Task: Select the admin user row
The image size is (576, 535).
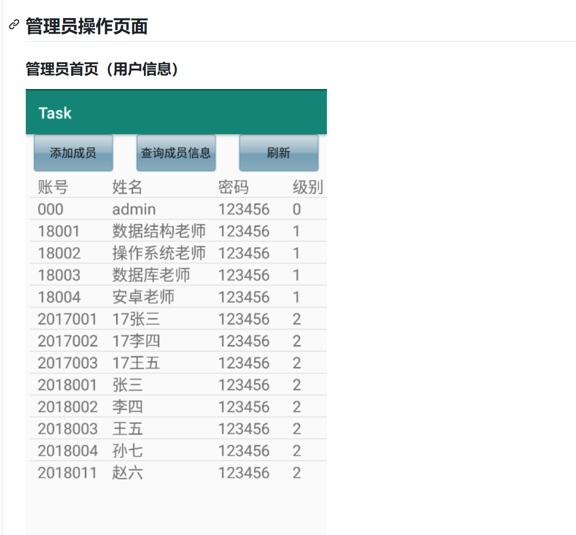Action: [x=146, y=209]
